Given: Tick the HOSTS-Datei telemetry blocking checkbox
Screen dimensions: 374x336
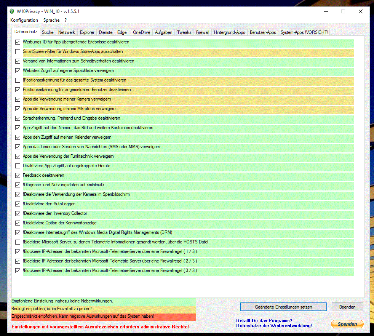Looking at the screenshot, I should click(18, 242).
